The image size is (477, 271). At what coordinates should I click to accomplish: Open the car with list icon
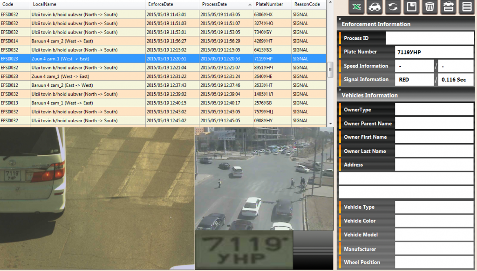tap(448, 7)
